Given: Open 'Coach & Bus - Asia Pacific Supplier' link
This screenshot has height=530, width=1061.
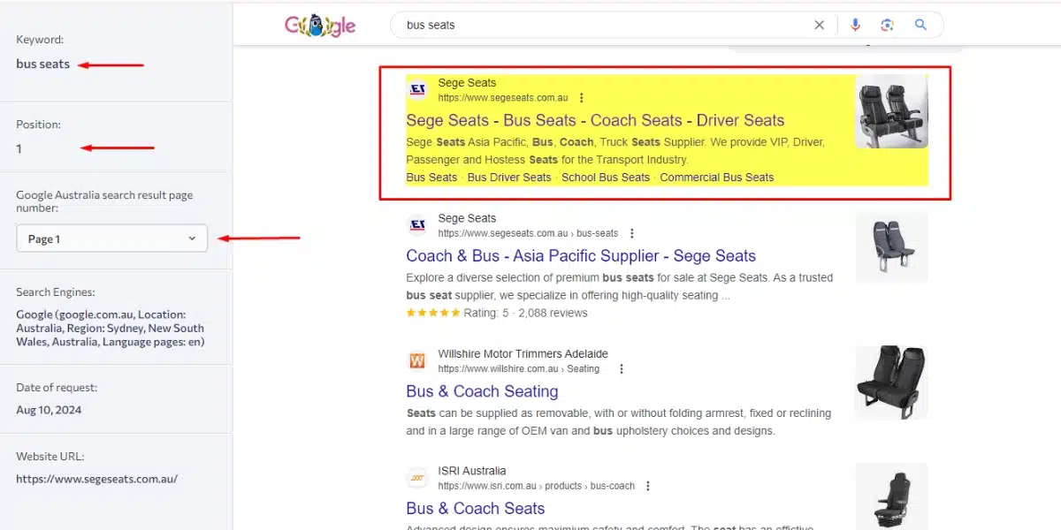Looking at the screenshot, I should [x=581, y=256].
